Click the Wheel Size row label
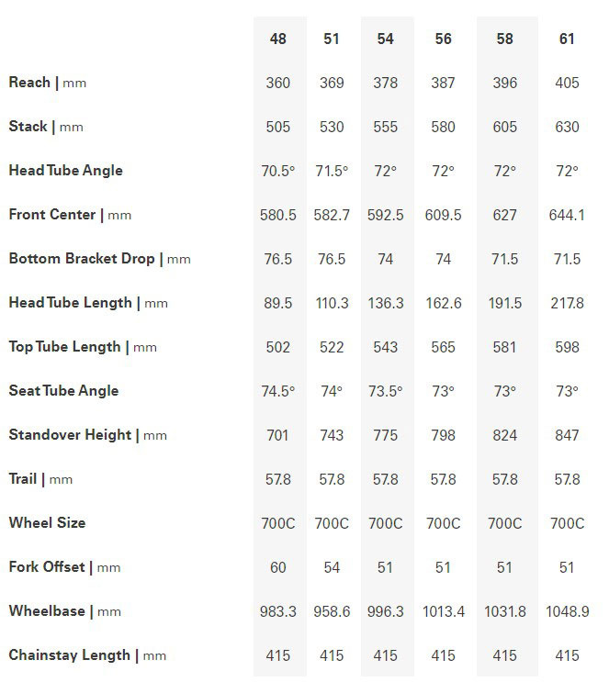The width and height of the screenshot is (609, 682). pos(47,523)
